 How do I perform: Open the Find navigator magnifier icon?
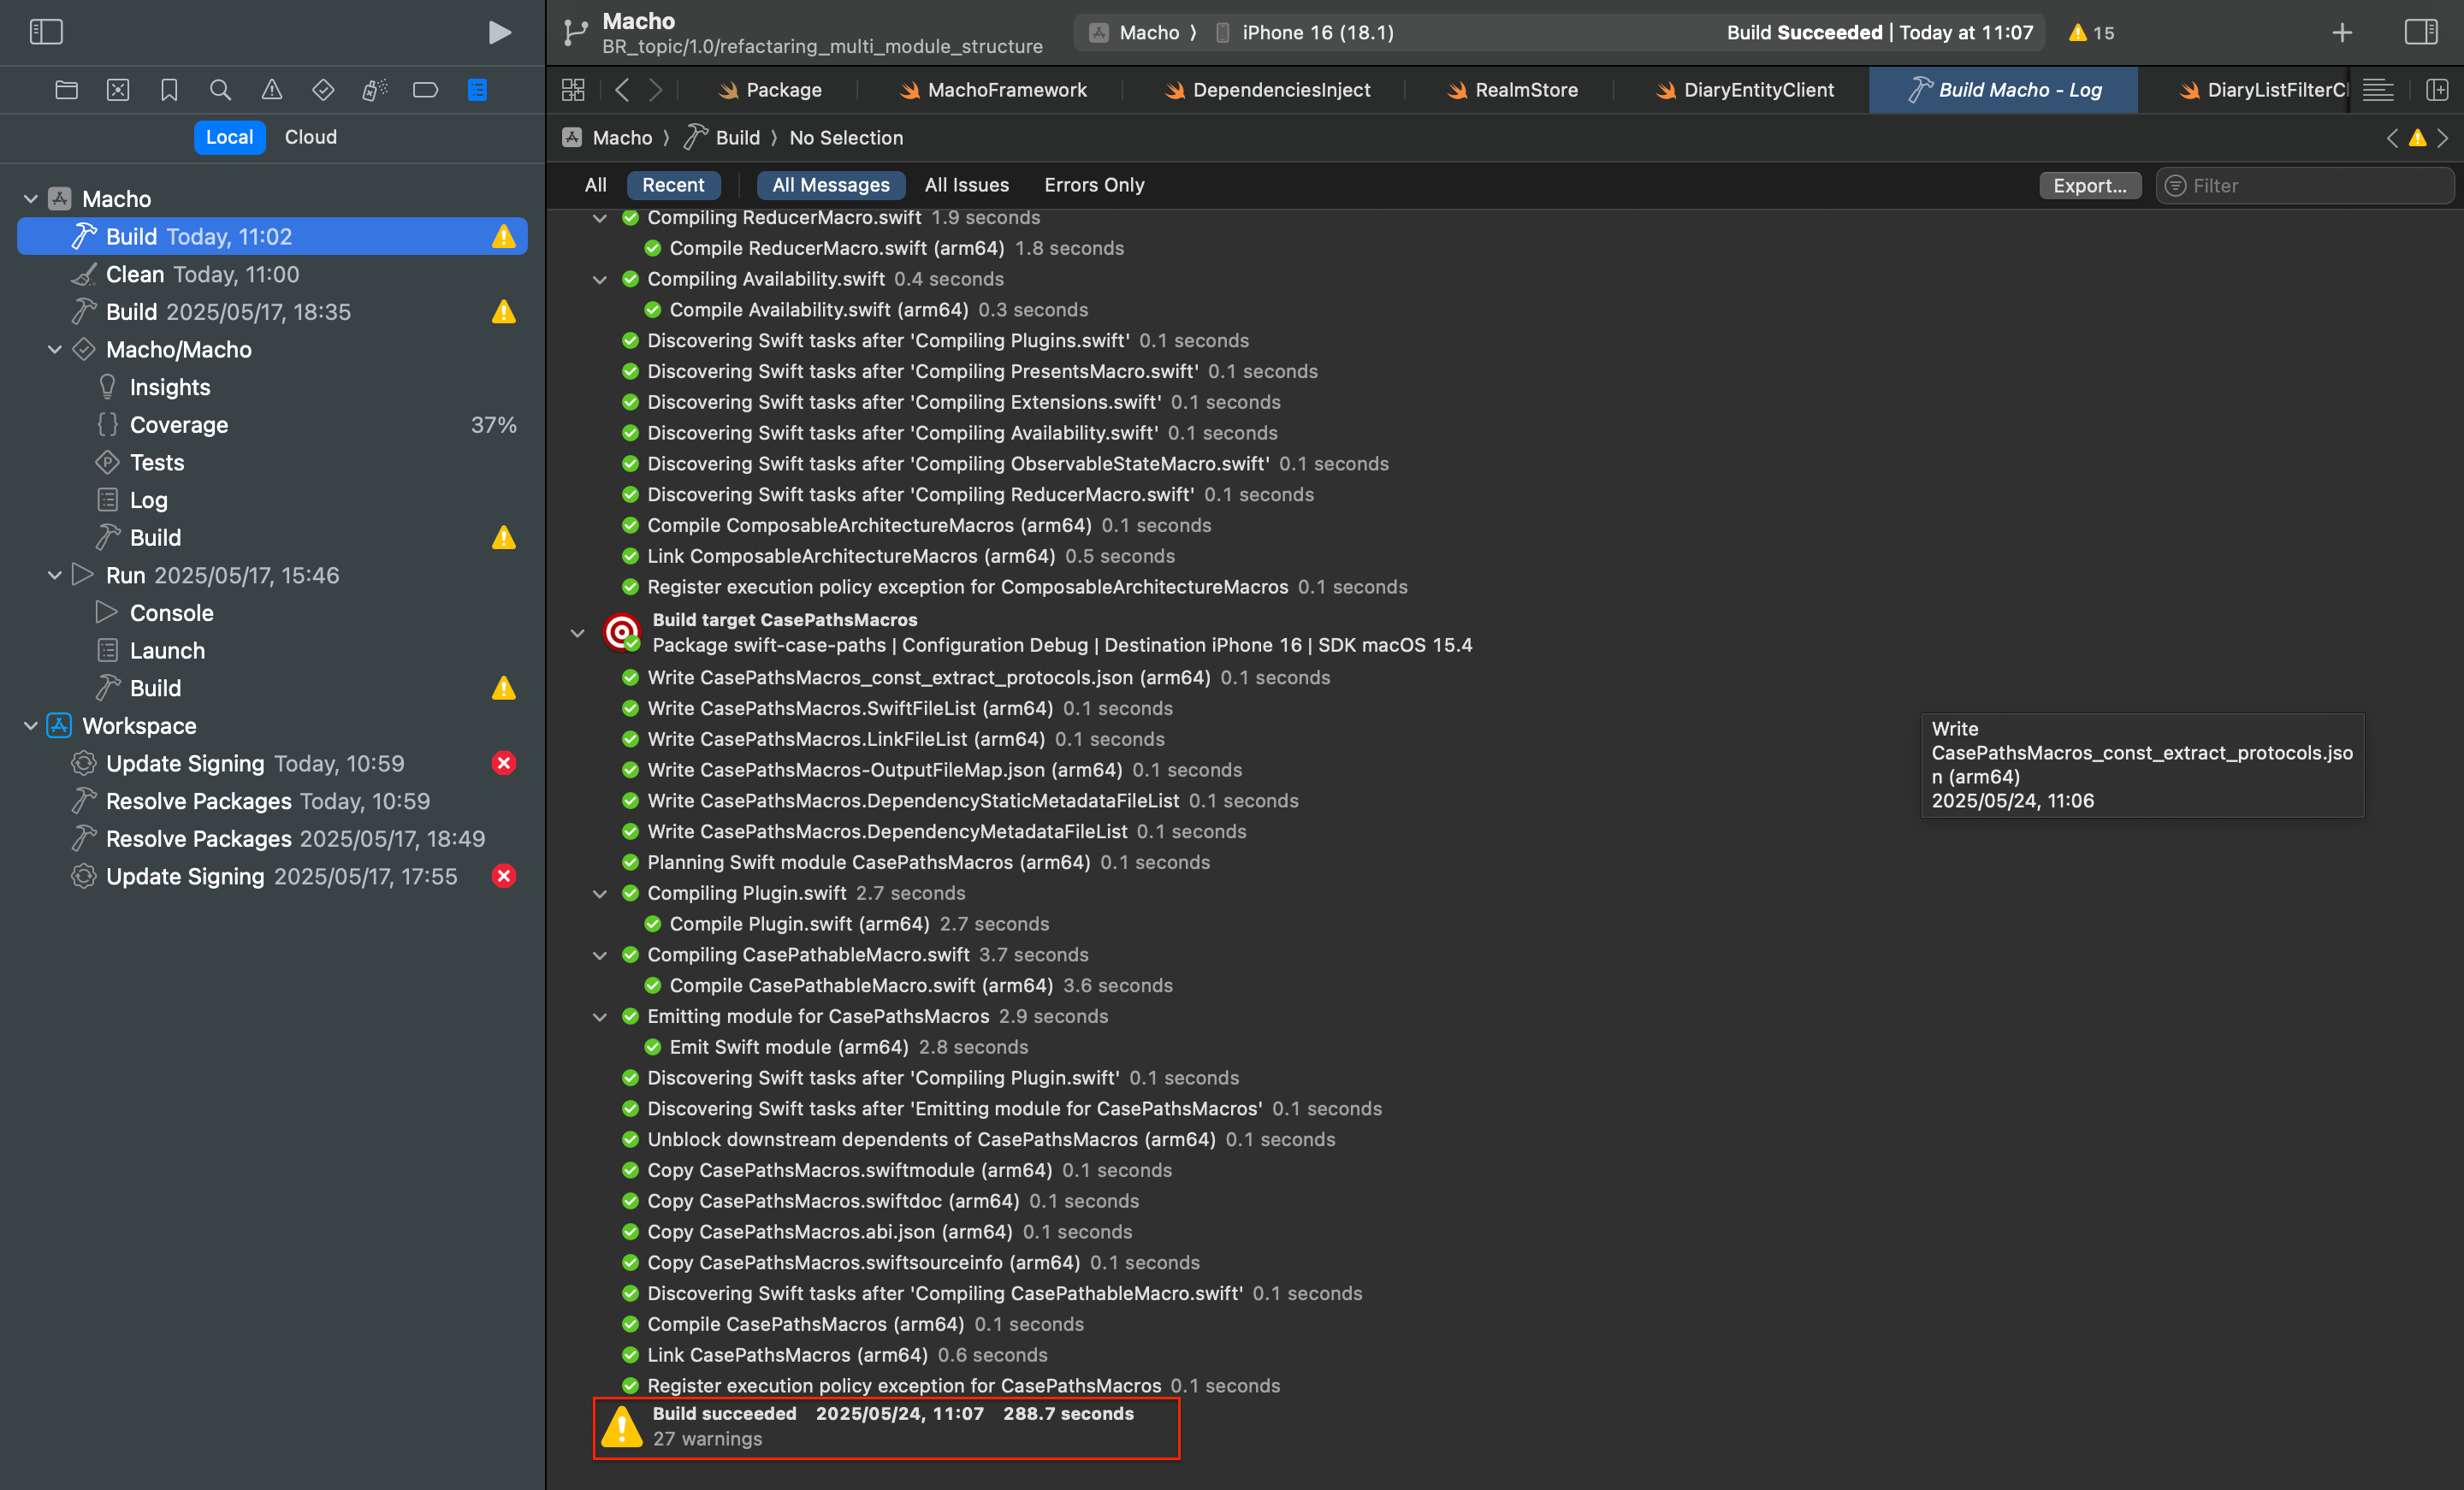click(220, 90)
